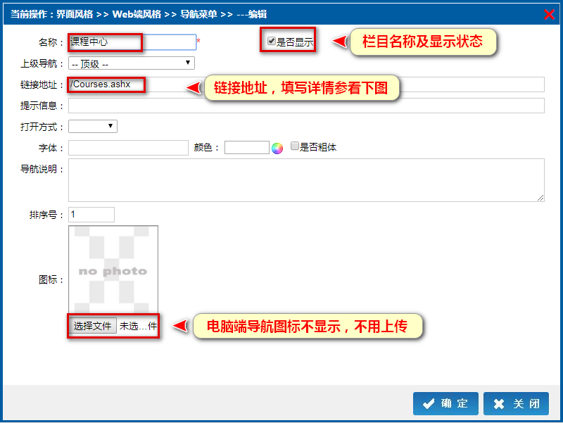Click inside the 导航说明 text area
Screen dimensions: 563x423
tap(306, 180)
